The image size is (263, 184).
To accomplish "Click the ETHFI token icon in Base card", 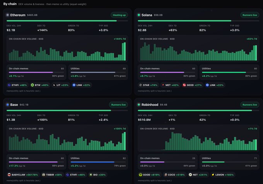I will click(x=68, y=175).
